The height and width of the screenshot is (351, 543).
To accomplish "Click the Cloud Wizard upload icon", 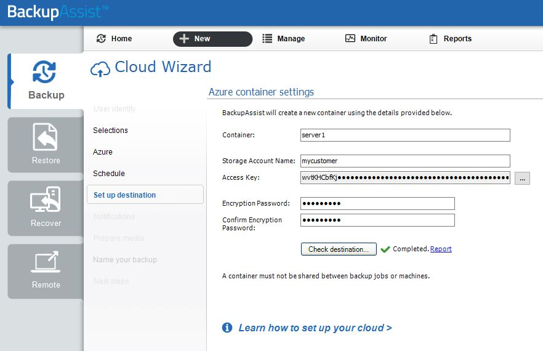I will point(100,69).
